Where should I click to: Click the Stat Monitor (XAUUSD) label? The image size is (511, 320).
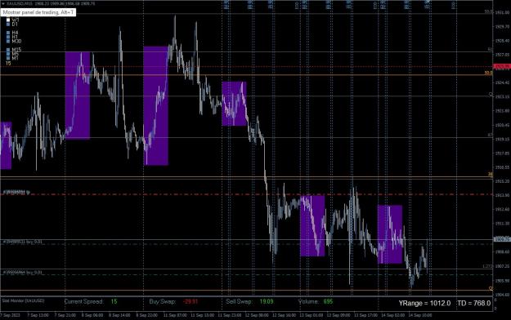[23, 300]
